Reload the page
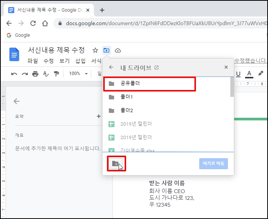This screenshot has width=268, height=219. click(x=33, y=23)
